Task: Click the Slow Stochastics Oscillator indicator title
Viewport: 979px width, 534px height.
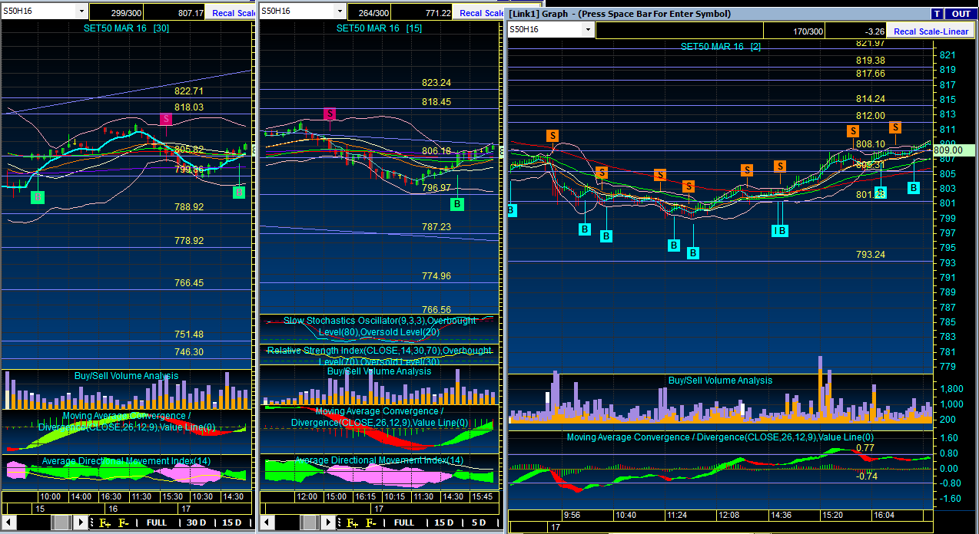Action: [379, 327]
